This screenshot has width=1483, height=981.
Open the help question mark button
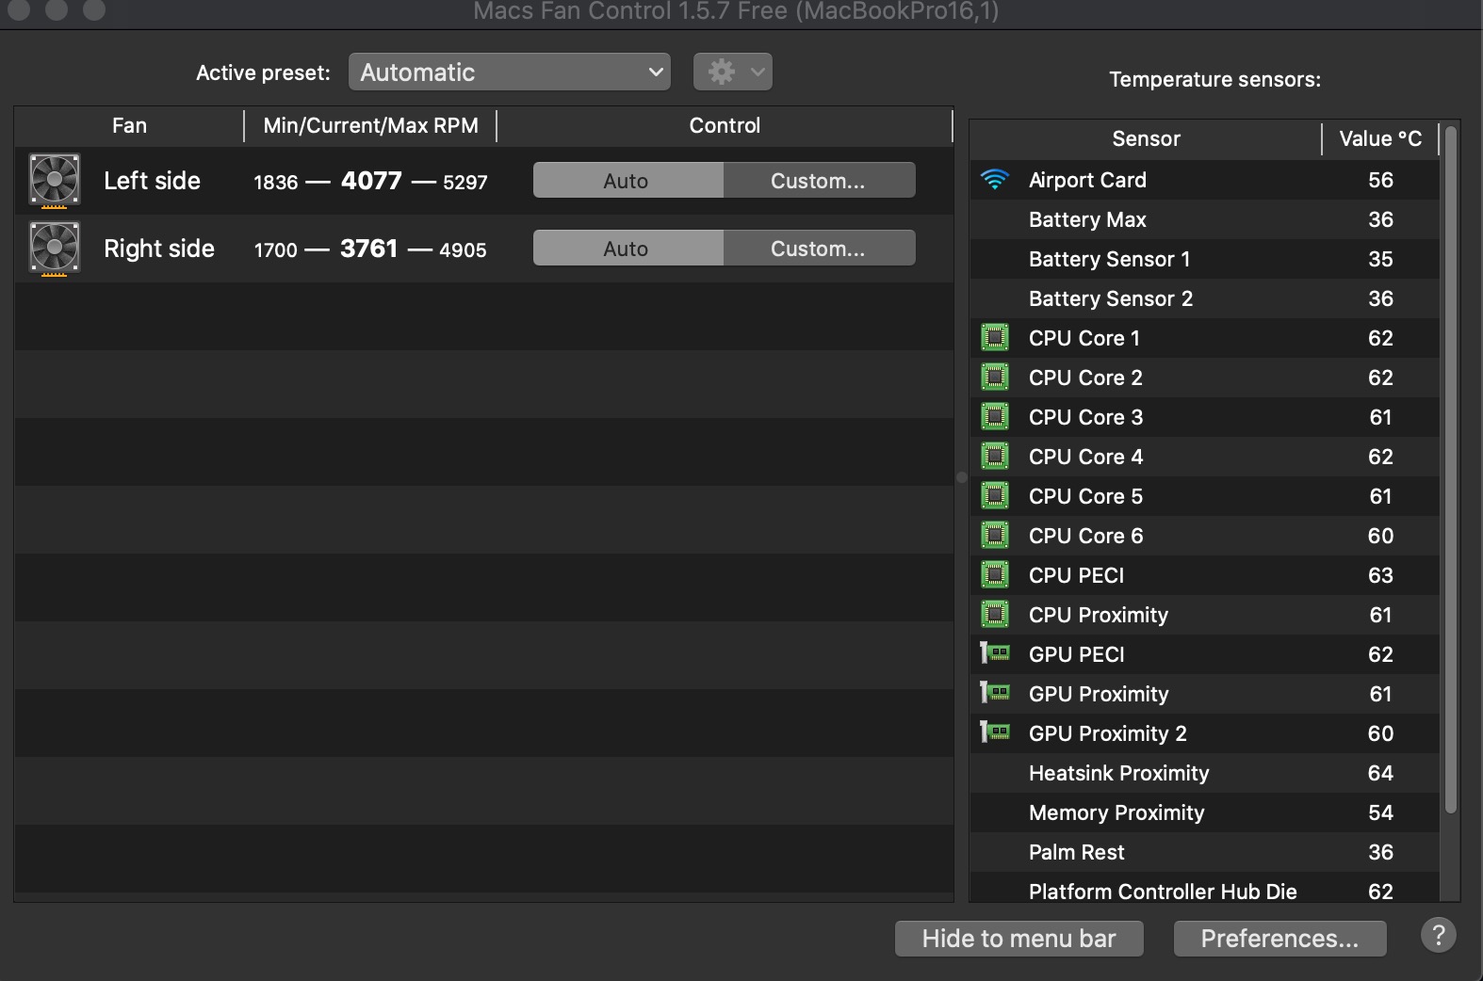coord(1438,935)
